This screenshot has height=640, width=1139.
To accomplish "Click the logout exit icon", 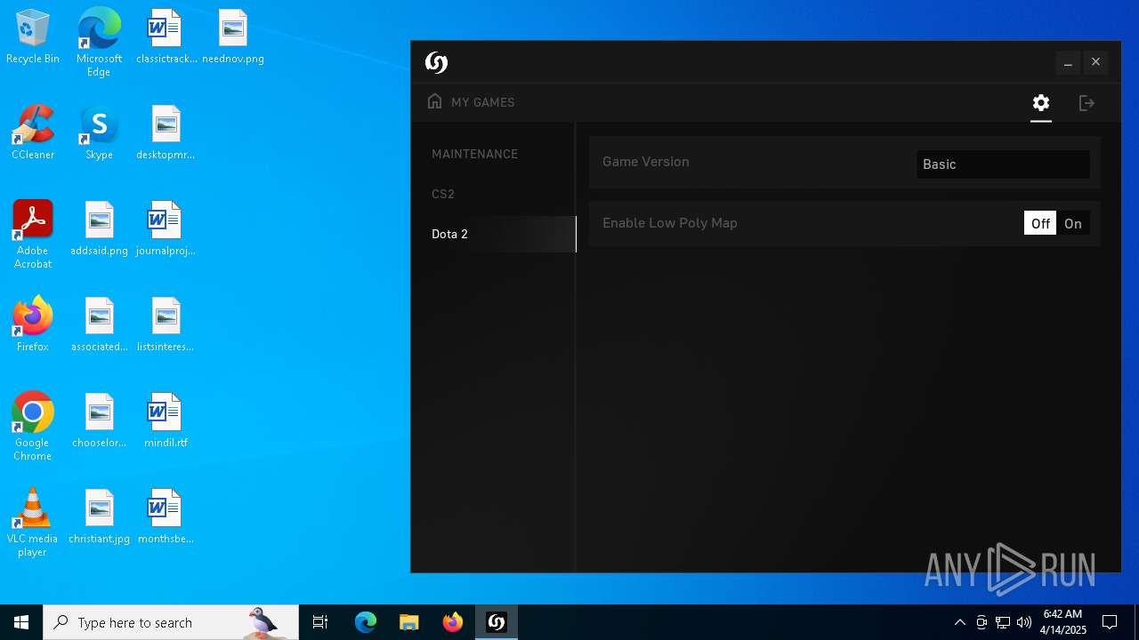I will click(x=1086, y=103).
